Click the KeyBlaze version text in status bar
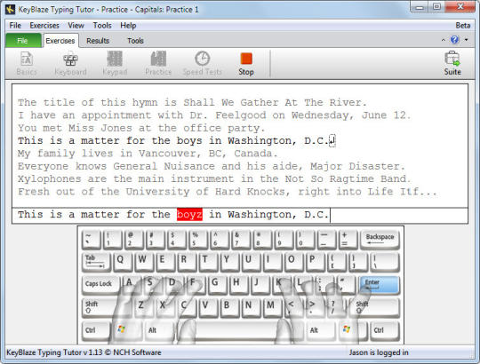Screen dimensions: 480x364 tap(84, 352)
